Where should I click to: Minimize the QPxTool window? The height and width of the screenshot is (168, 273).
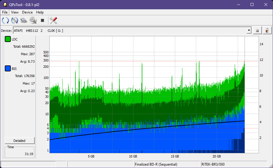pyautogui.click(x=239, y=4)
